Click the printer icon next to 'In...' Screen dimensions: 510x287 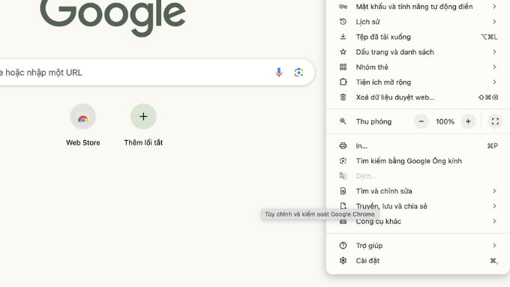click(x=343, y=145)
